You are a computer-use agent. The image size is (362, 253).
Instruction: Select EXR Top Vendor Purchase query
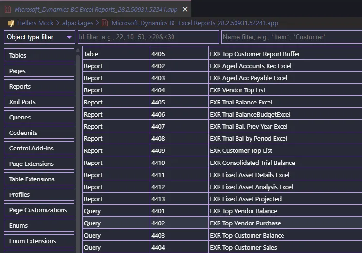tap(222, 223)
